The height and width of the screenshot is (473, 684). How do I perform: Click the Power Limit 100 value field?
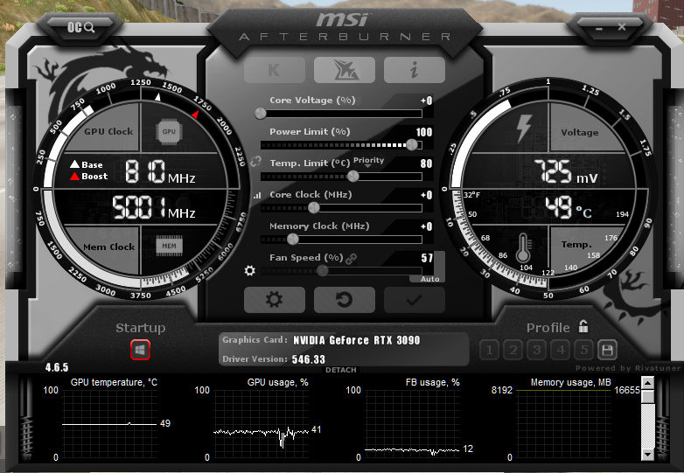[423, 132]
